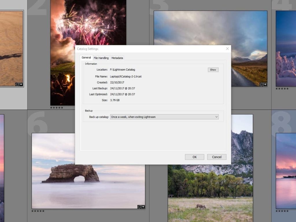Click the keyword tag badge on the sand dune photo
Image resolution: width=296 pixels, height=222 pixels.
tap(18, 85)
